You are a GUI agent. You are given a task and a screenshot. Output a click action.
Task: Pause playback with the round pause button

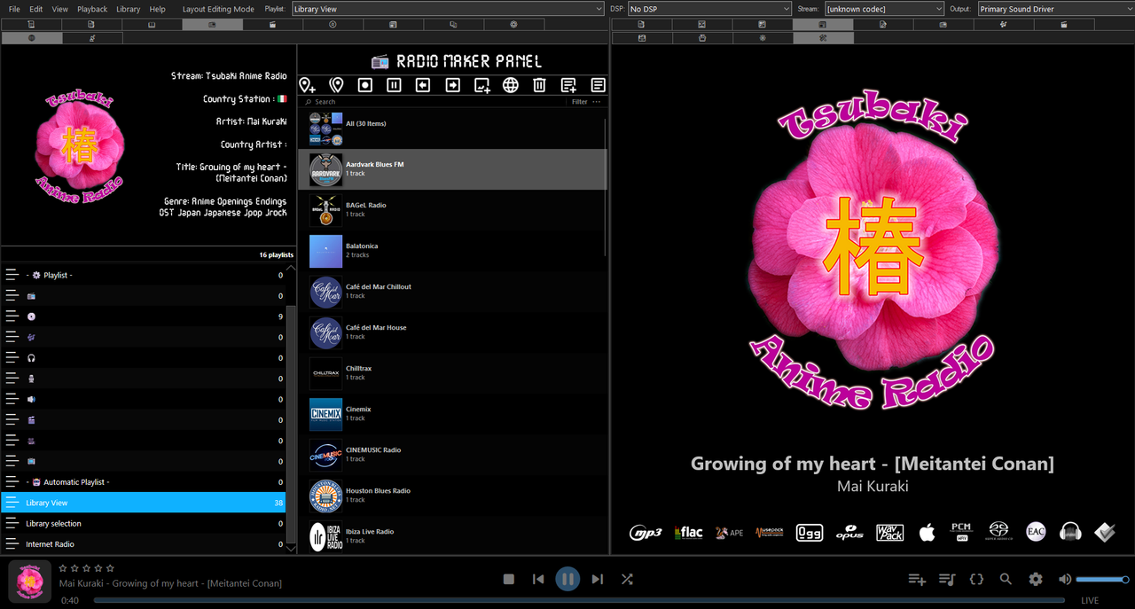567,579
